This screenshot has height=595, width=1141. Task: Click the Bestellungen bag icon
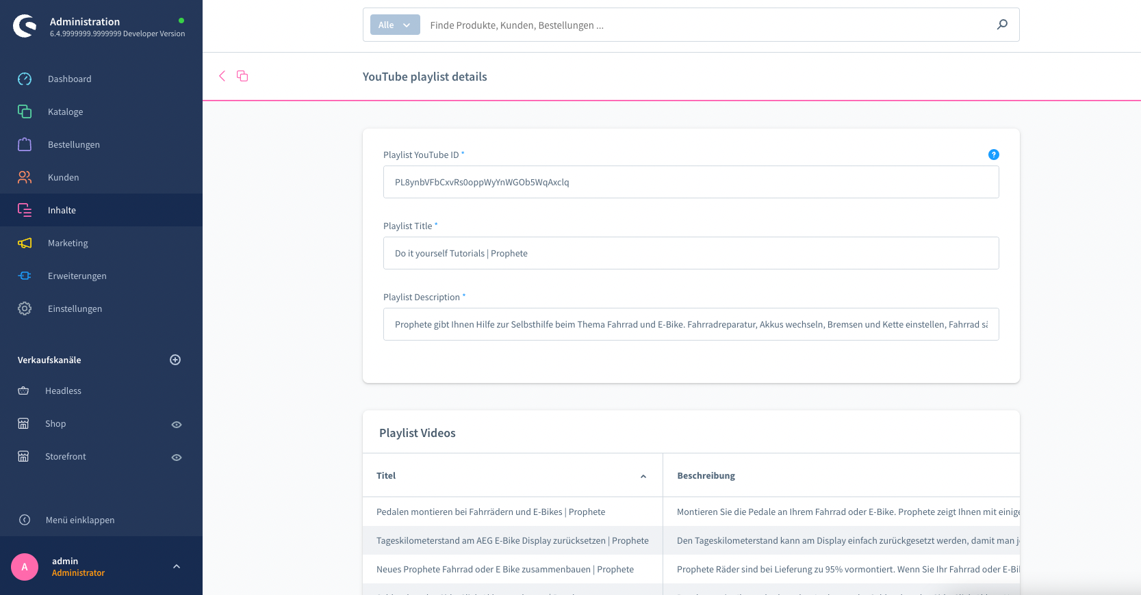click(25, 144)
